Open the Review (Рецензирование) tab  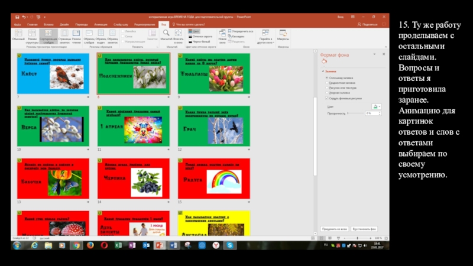pos(144,25)
